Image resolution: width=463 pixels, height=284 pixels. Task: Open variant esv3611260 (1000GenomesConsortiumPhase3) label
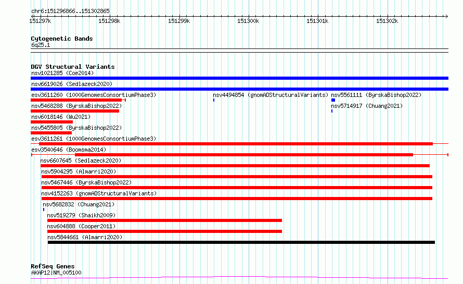pos(94,95)
